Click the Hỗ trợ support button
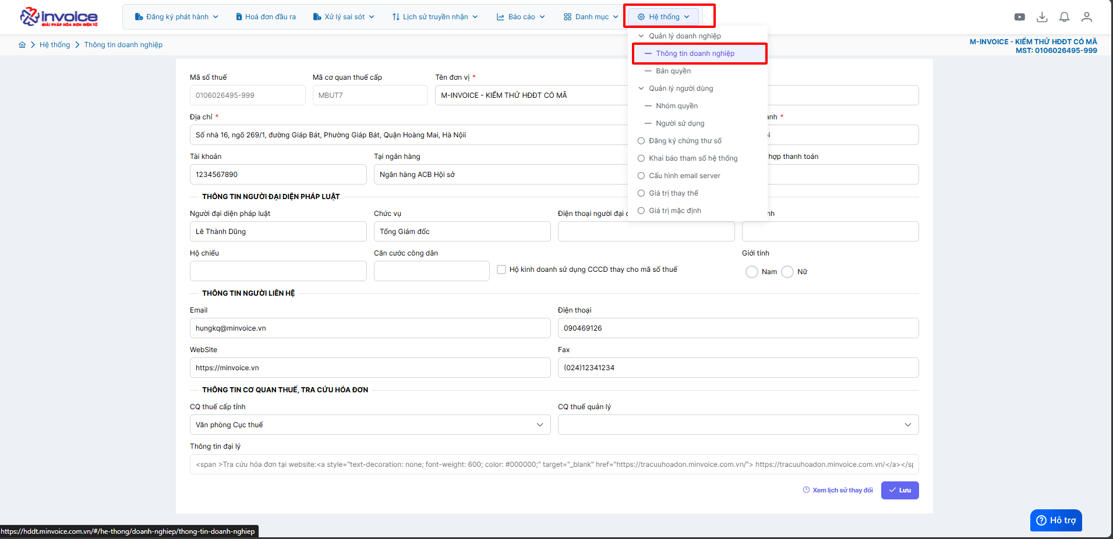 1056,520
